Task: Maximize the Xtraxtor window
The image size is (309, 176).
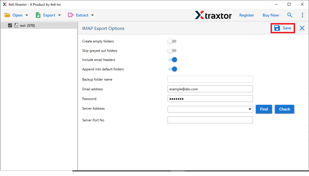Action: 289,4
